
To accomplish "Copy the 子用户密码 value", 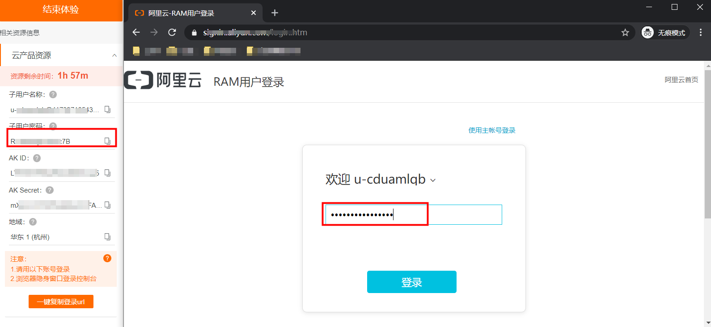I will pos(107,141).
